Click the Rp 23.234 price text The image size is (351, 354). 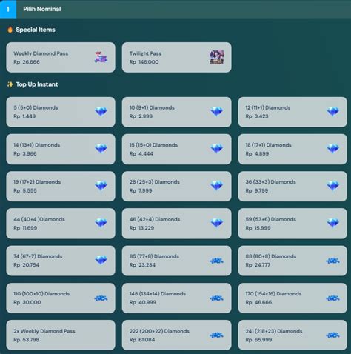(142, 265)
